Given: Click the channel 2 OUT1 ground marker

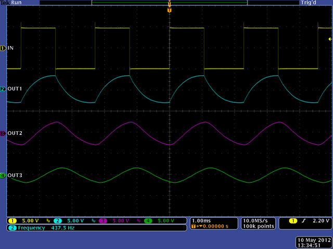Looking at the screenshot, I should tap(3, 89).
